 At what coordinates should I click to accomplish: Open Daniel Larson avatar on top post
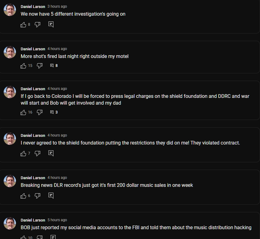(x=10, y=10)
